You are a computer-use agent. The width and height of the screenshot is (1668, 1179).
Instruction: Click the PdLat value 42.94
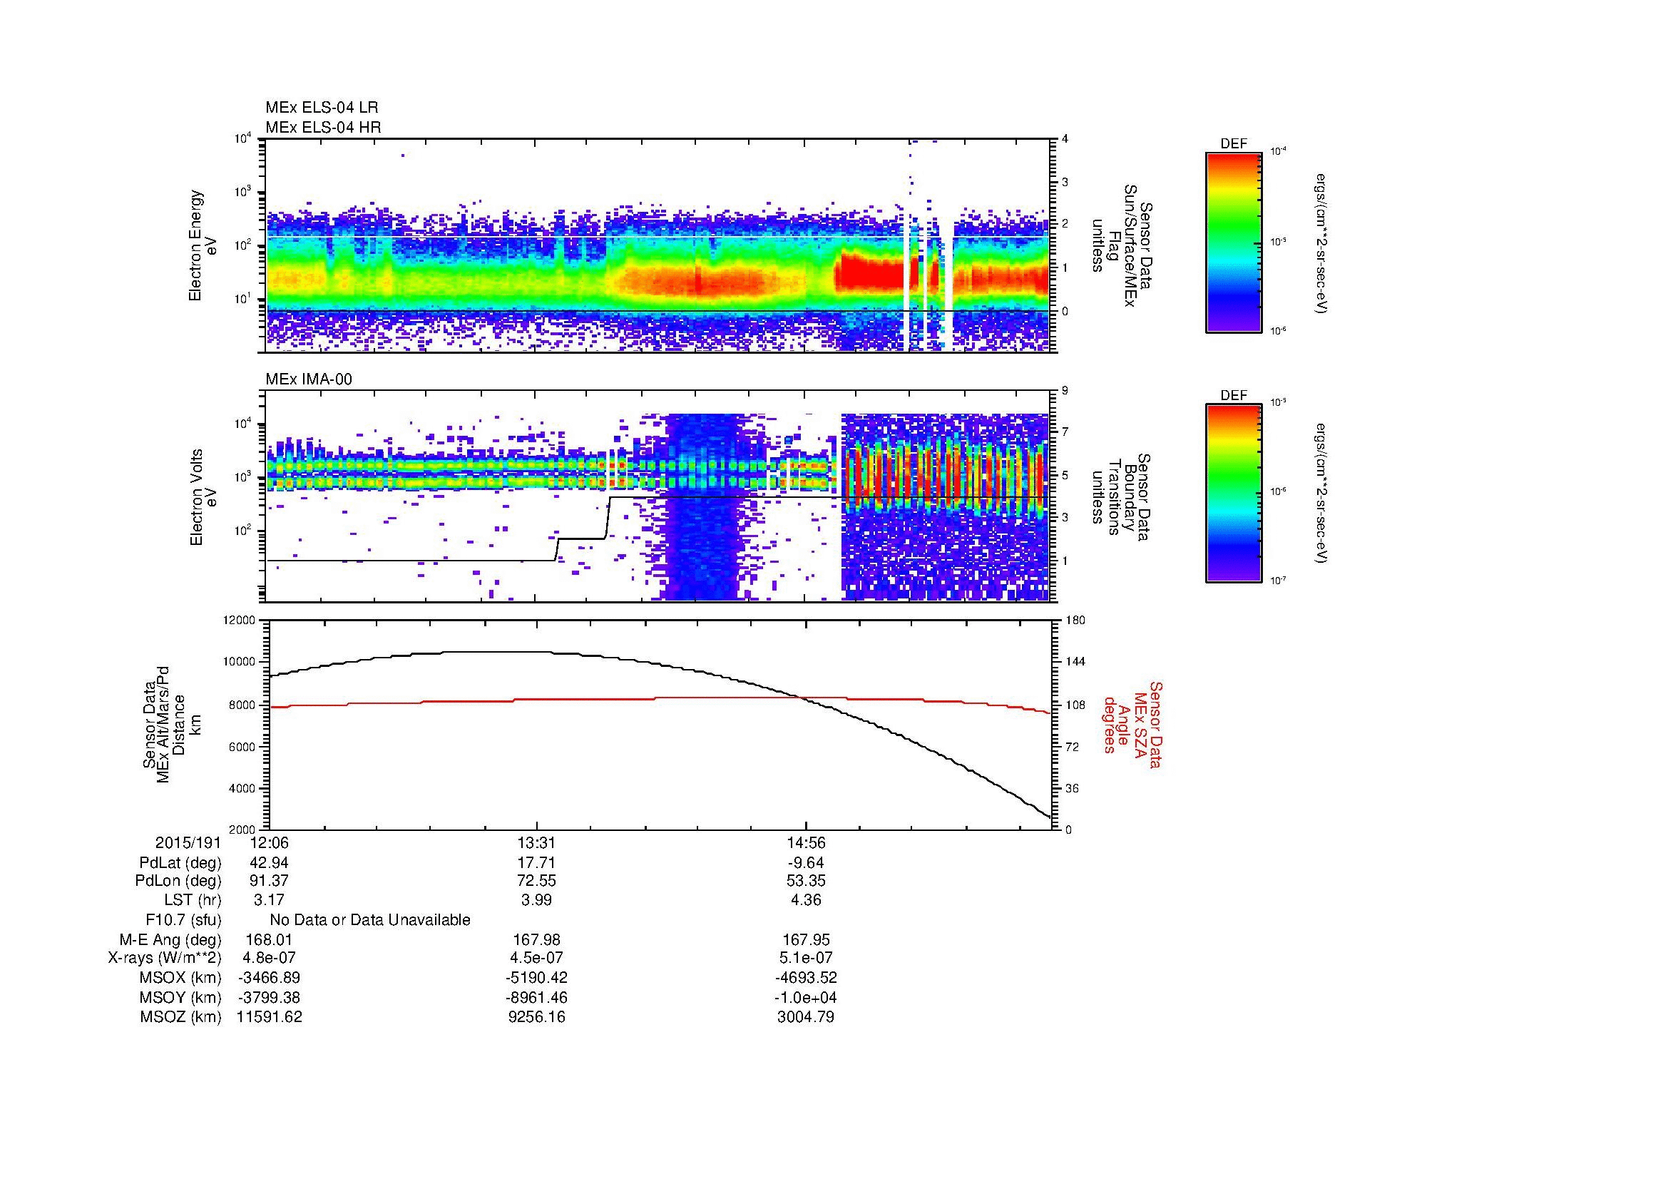click(269, 863)
